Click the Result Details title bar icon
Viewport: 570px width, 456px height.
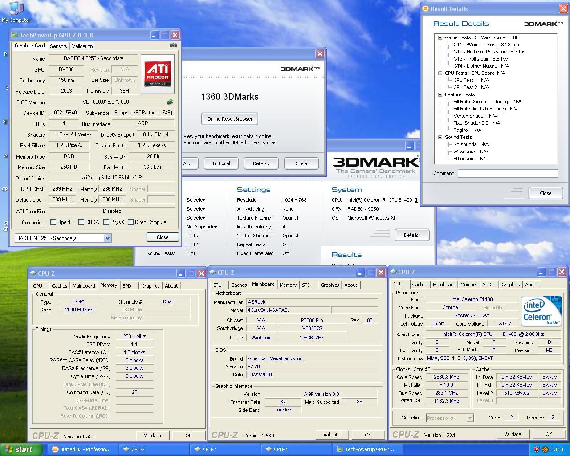[x=426, y=8]
